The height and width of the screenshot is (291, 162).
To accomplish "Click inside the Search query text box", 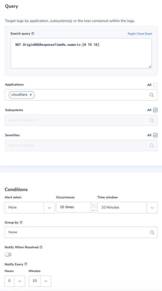I will (81, 53).
